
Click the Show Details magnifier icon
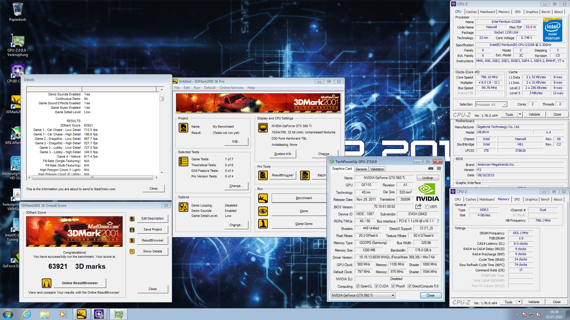point(132,252)
